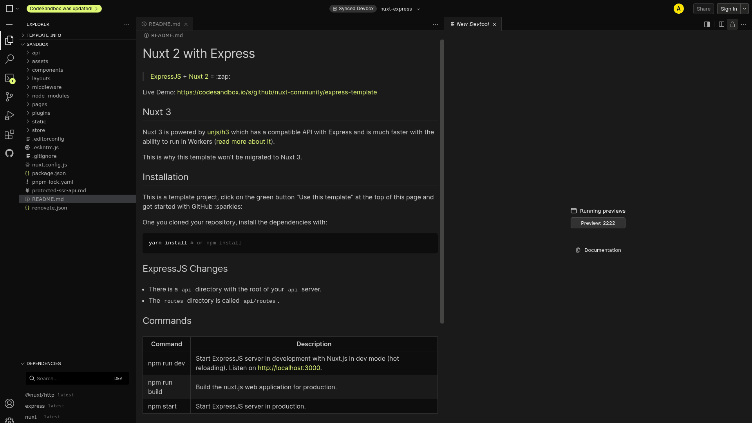
Task: Open the GitHub icon in activity bar
Action: [9, 153]
